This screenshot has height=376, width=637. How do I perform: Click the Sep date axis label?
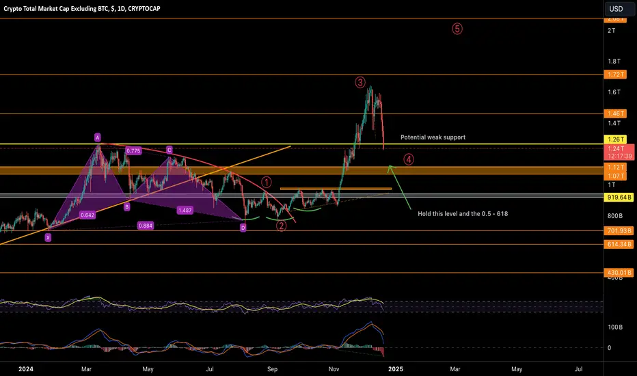coord(272,369)
